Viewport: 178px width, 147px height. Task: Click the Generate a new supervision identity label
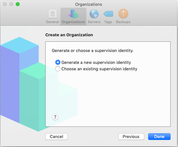coord(96,62)
